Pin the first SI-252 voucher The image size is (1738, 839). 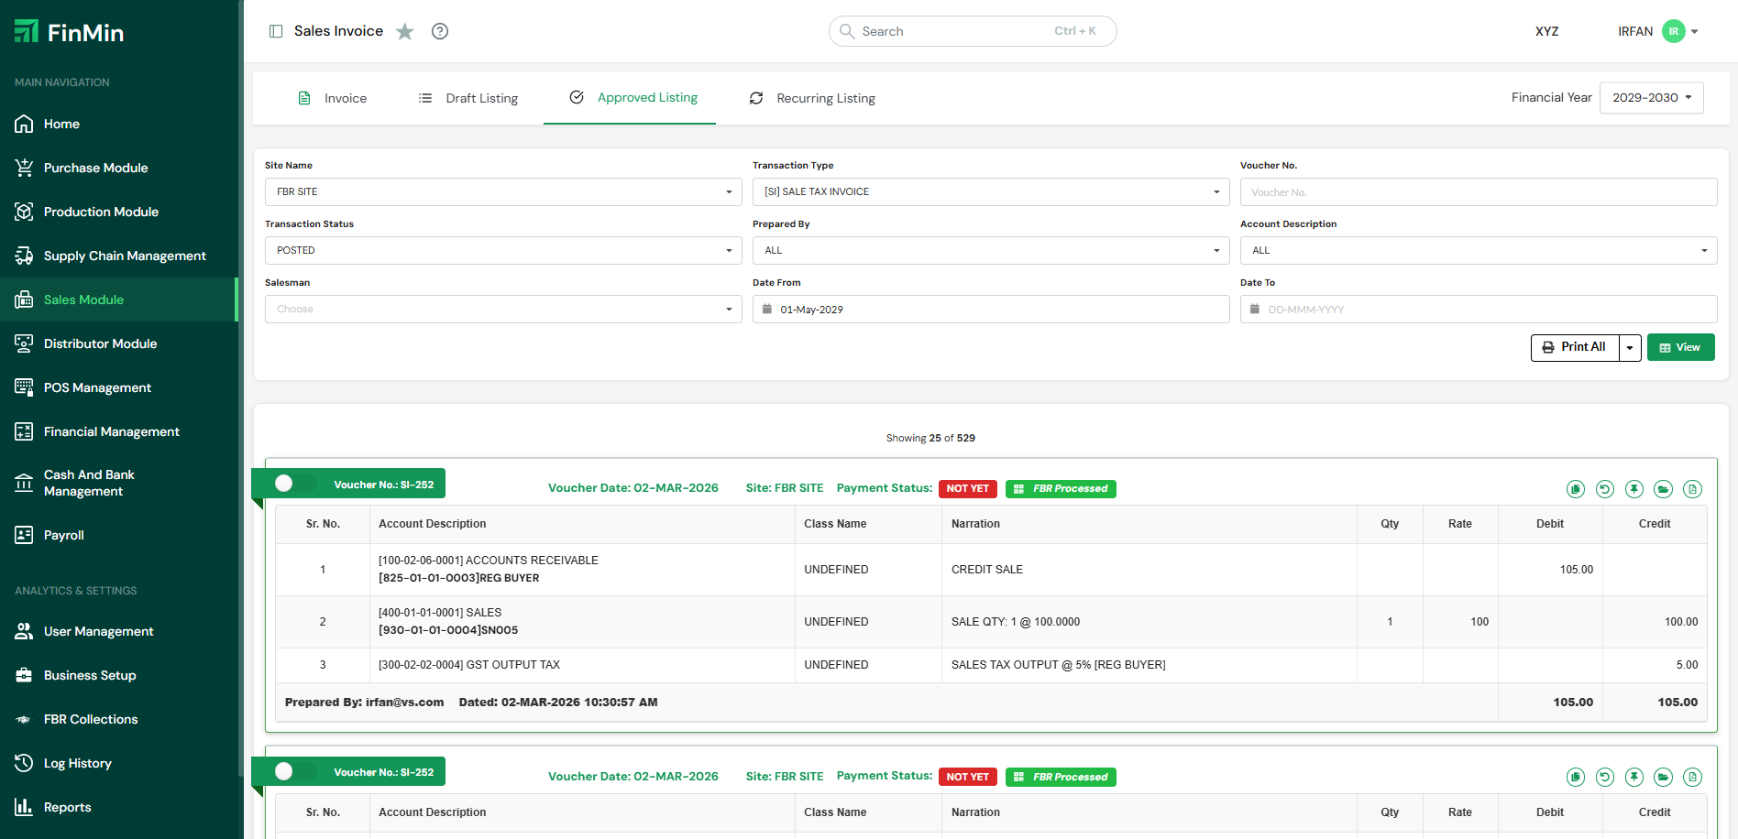(1633, 489)
